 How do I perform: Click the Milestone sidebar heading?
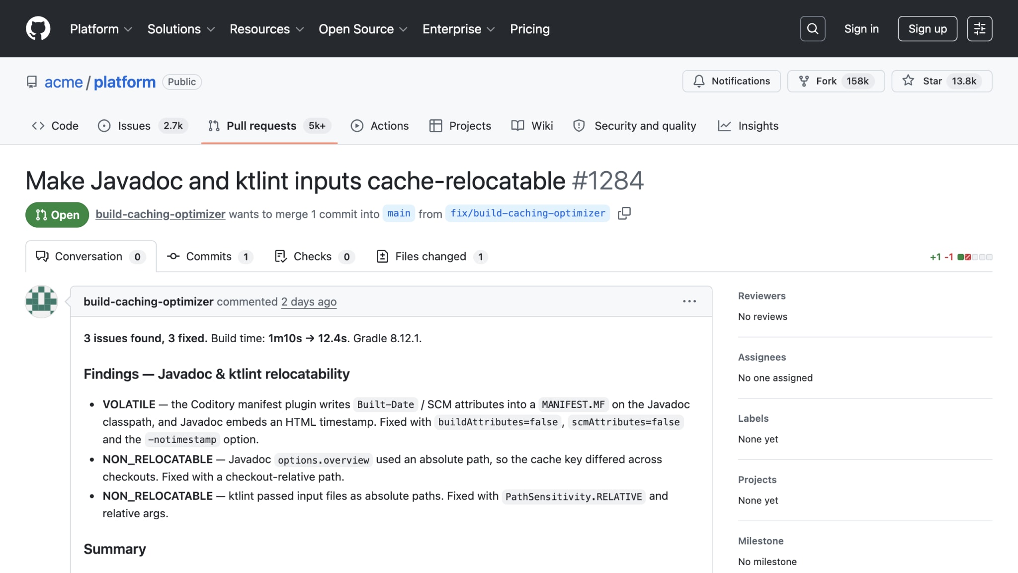tap(761, 541)
